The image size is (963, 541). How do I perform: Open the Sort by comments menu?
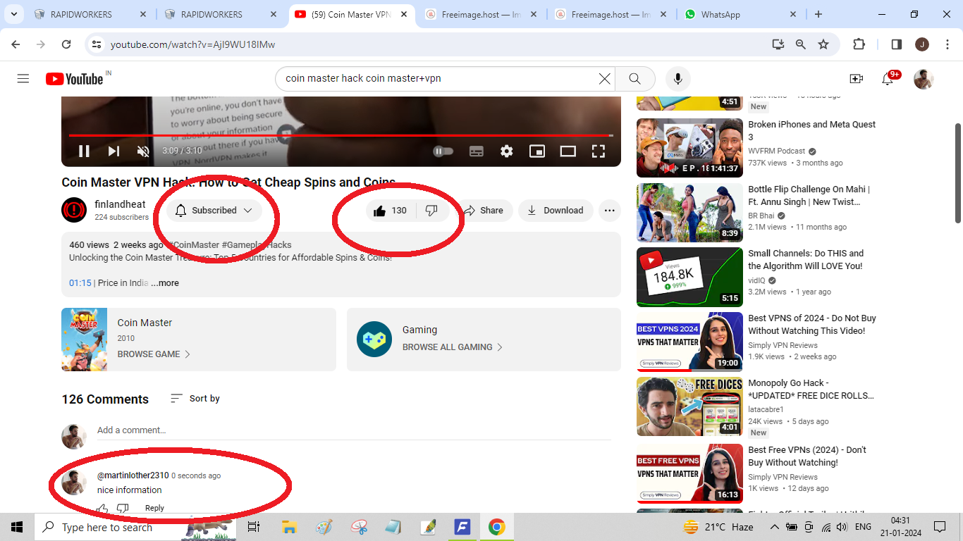pyautogui.click(x=195, y=399)
